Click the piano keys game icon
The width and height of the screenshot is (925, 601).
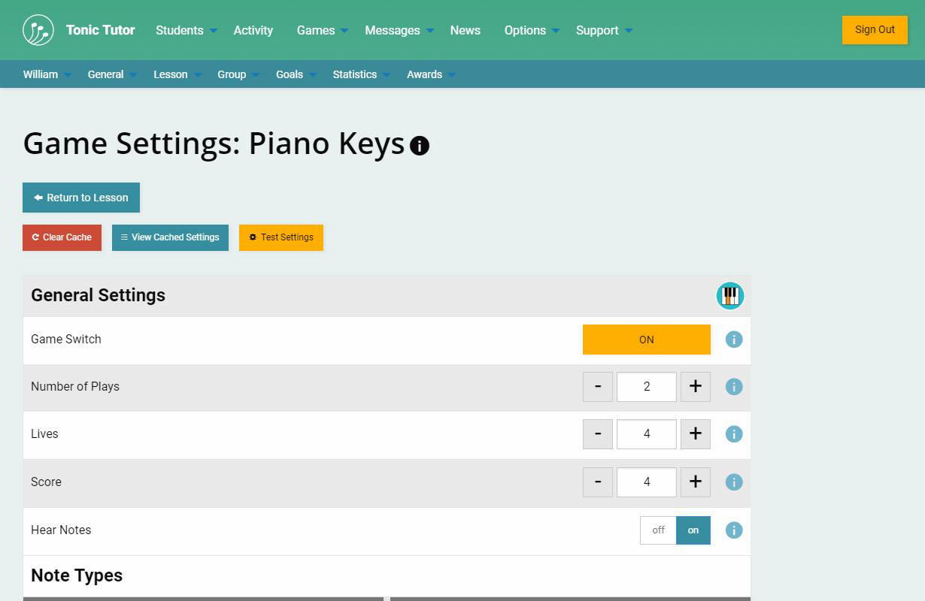coord(729,296)
